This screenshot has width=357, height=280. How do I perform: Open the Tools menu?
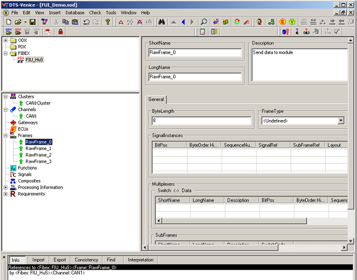click(111, 13)
